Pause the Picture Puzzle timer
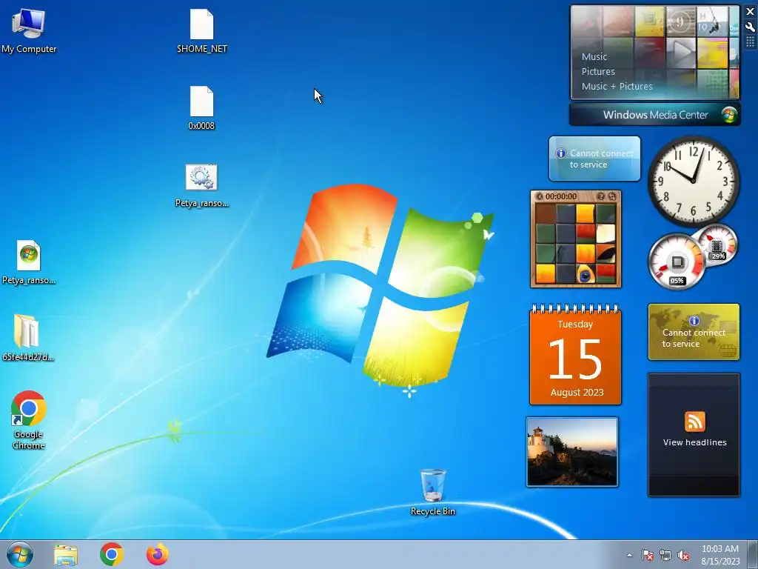The width and height of the screenshot is (758, 569). 540,196
